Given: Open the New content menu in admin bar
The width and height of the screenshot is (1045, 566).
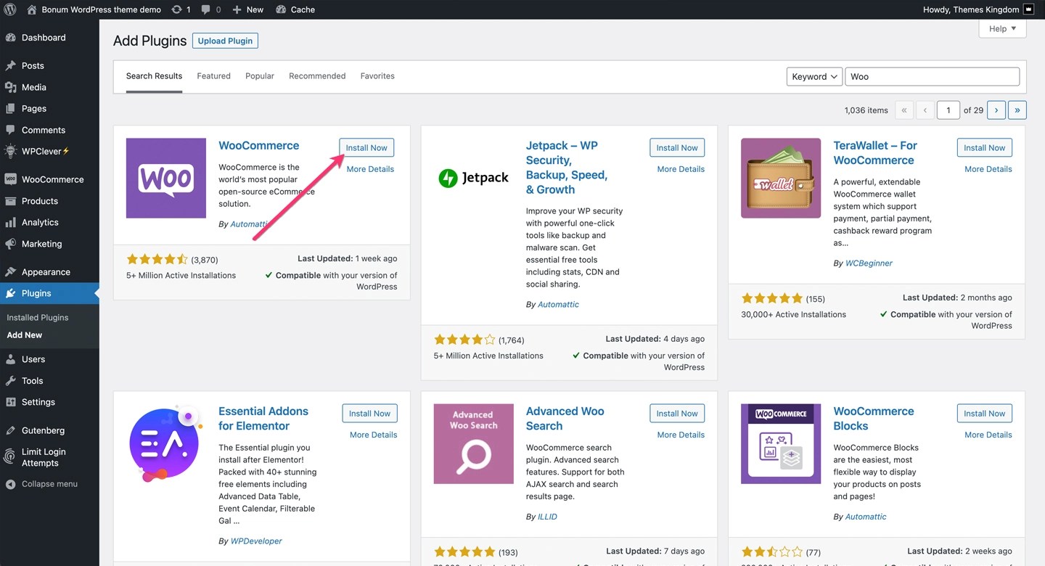Looking at the screenshot, I should 247,9.
